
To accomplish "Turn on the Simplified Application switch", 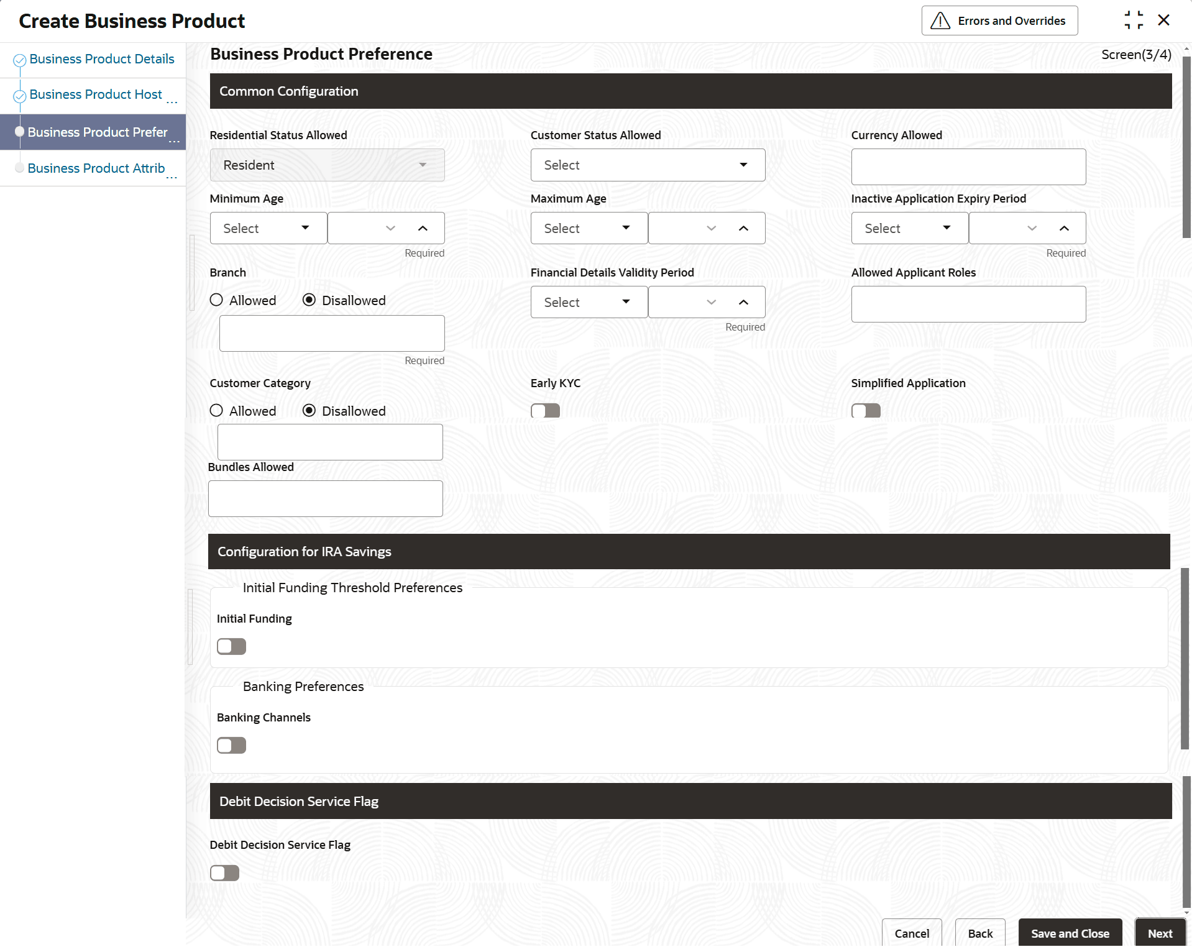I will click(x=866, y=411).
